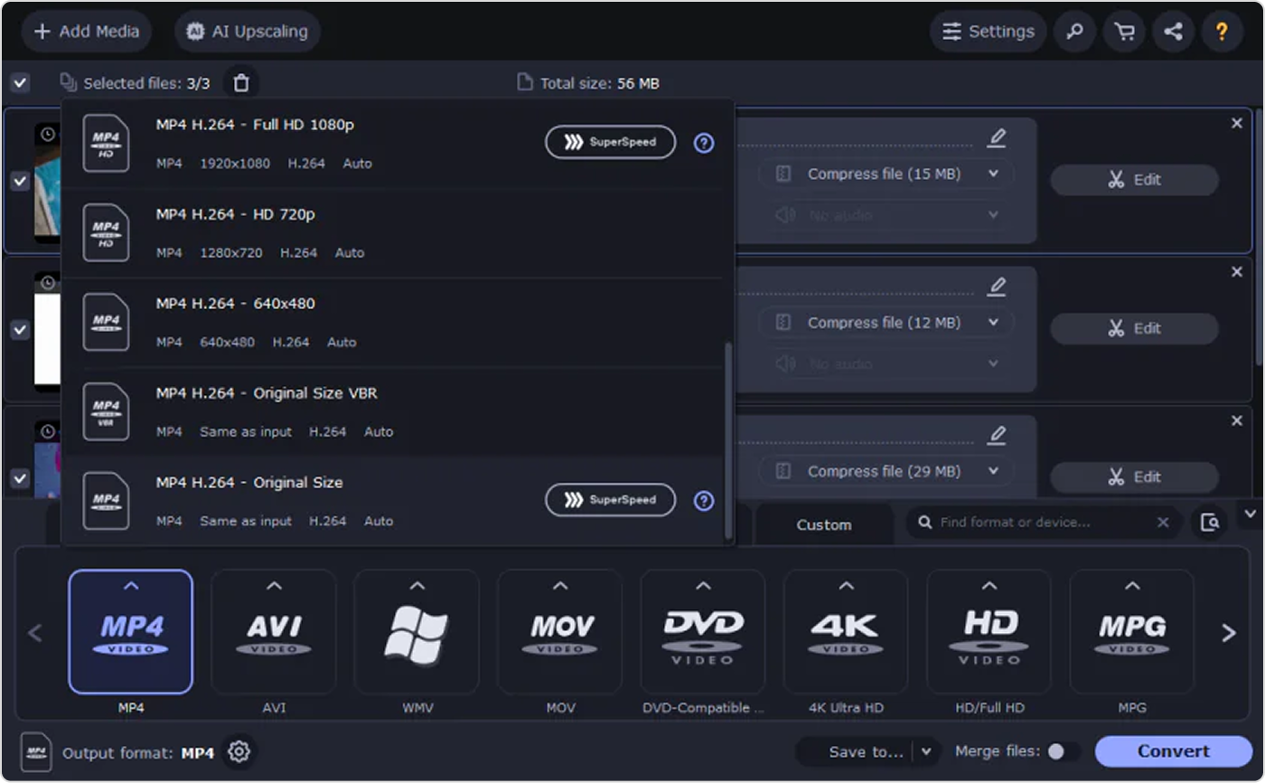Viewport: 1265px width, 783px height.
Task: Click the share icon in top bar
Action: [x=1173, y=32]
